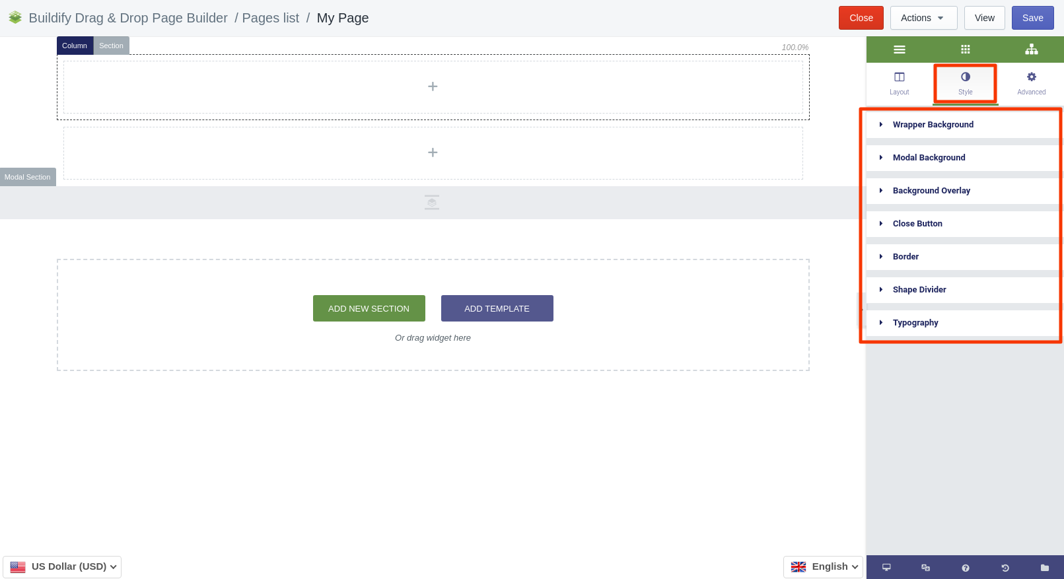
Task: Click the red Close button
Action: click(x=861, y=18)
